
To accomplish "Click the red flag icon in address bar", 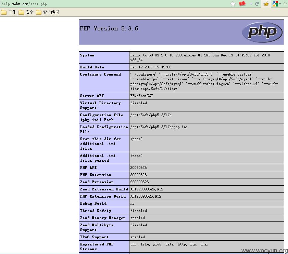I will [x=242, y=4].
